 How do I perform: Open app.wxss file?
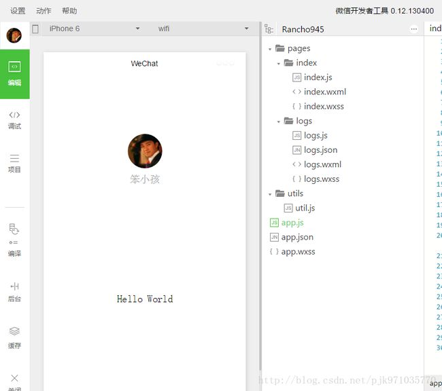pyautogui.click(x=292, y=252)
